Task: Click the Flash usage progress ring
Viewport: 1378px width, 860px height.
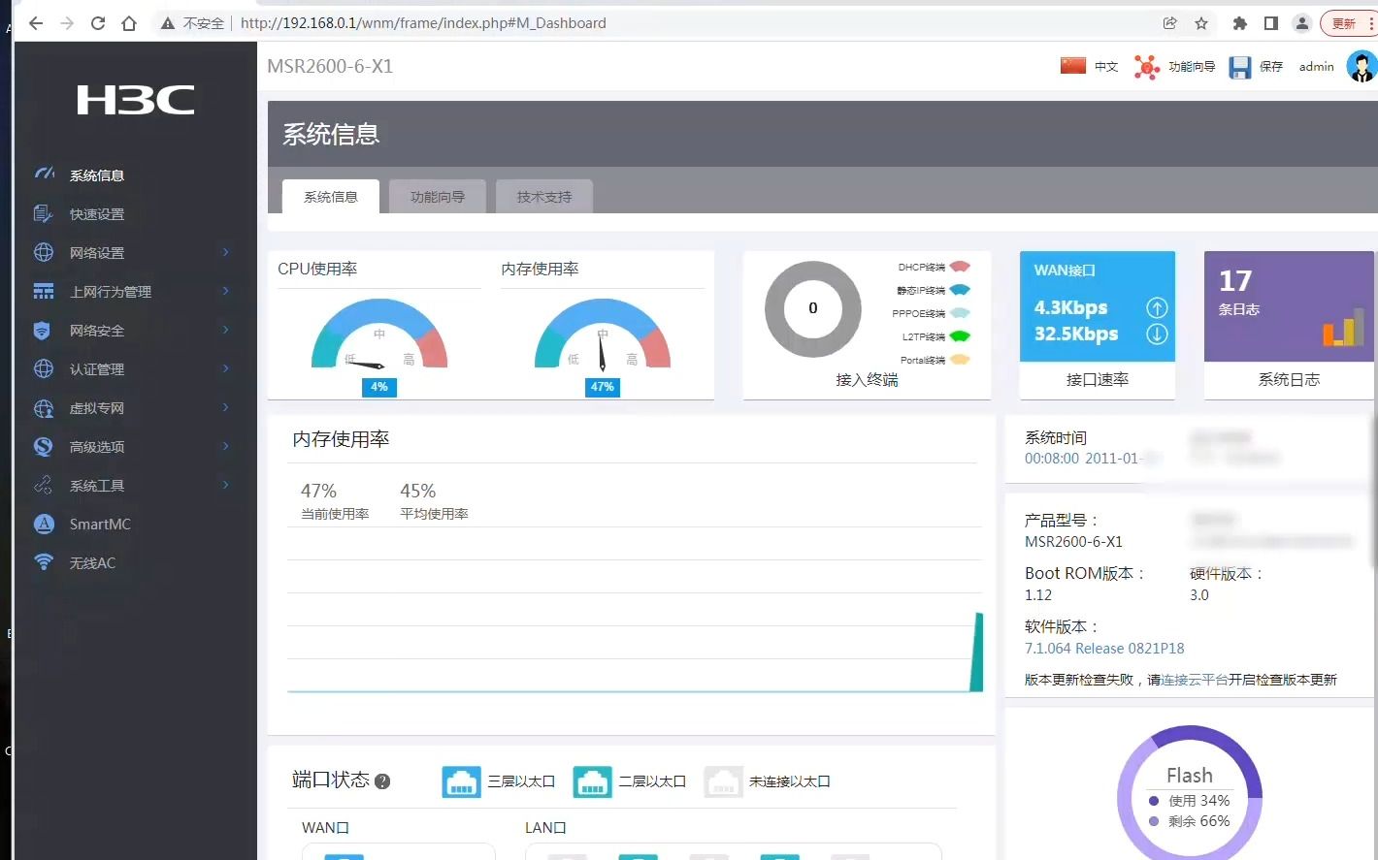Action: (1190, 795)
